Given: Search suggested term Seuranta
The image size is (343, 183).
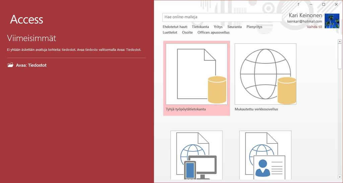Looking at the screenshot, I should 234,27.
